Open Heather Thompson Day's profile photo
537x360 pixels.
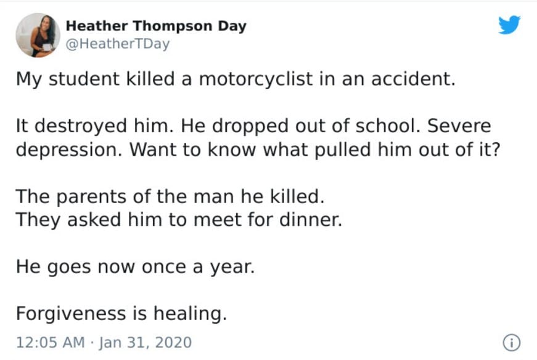coord(38,35)
